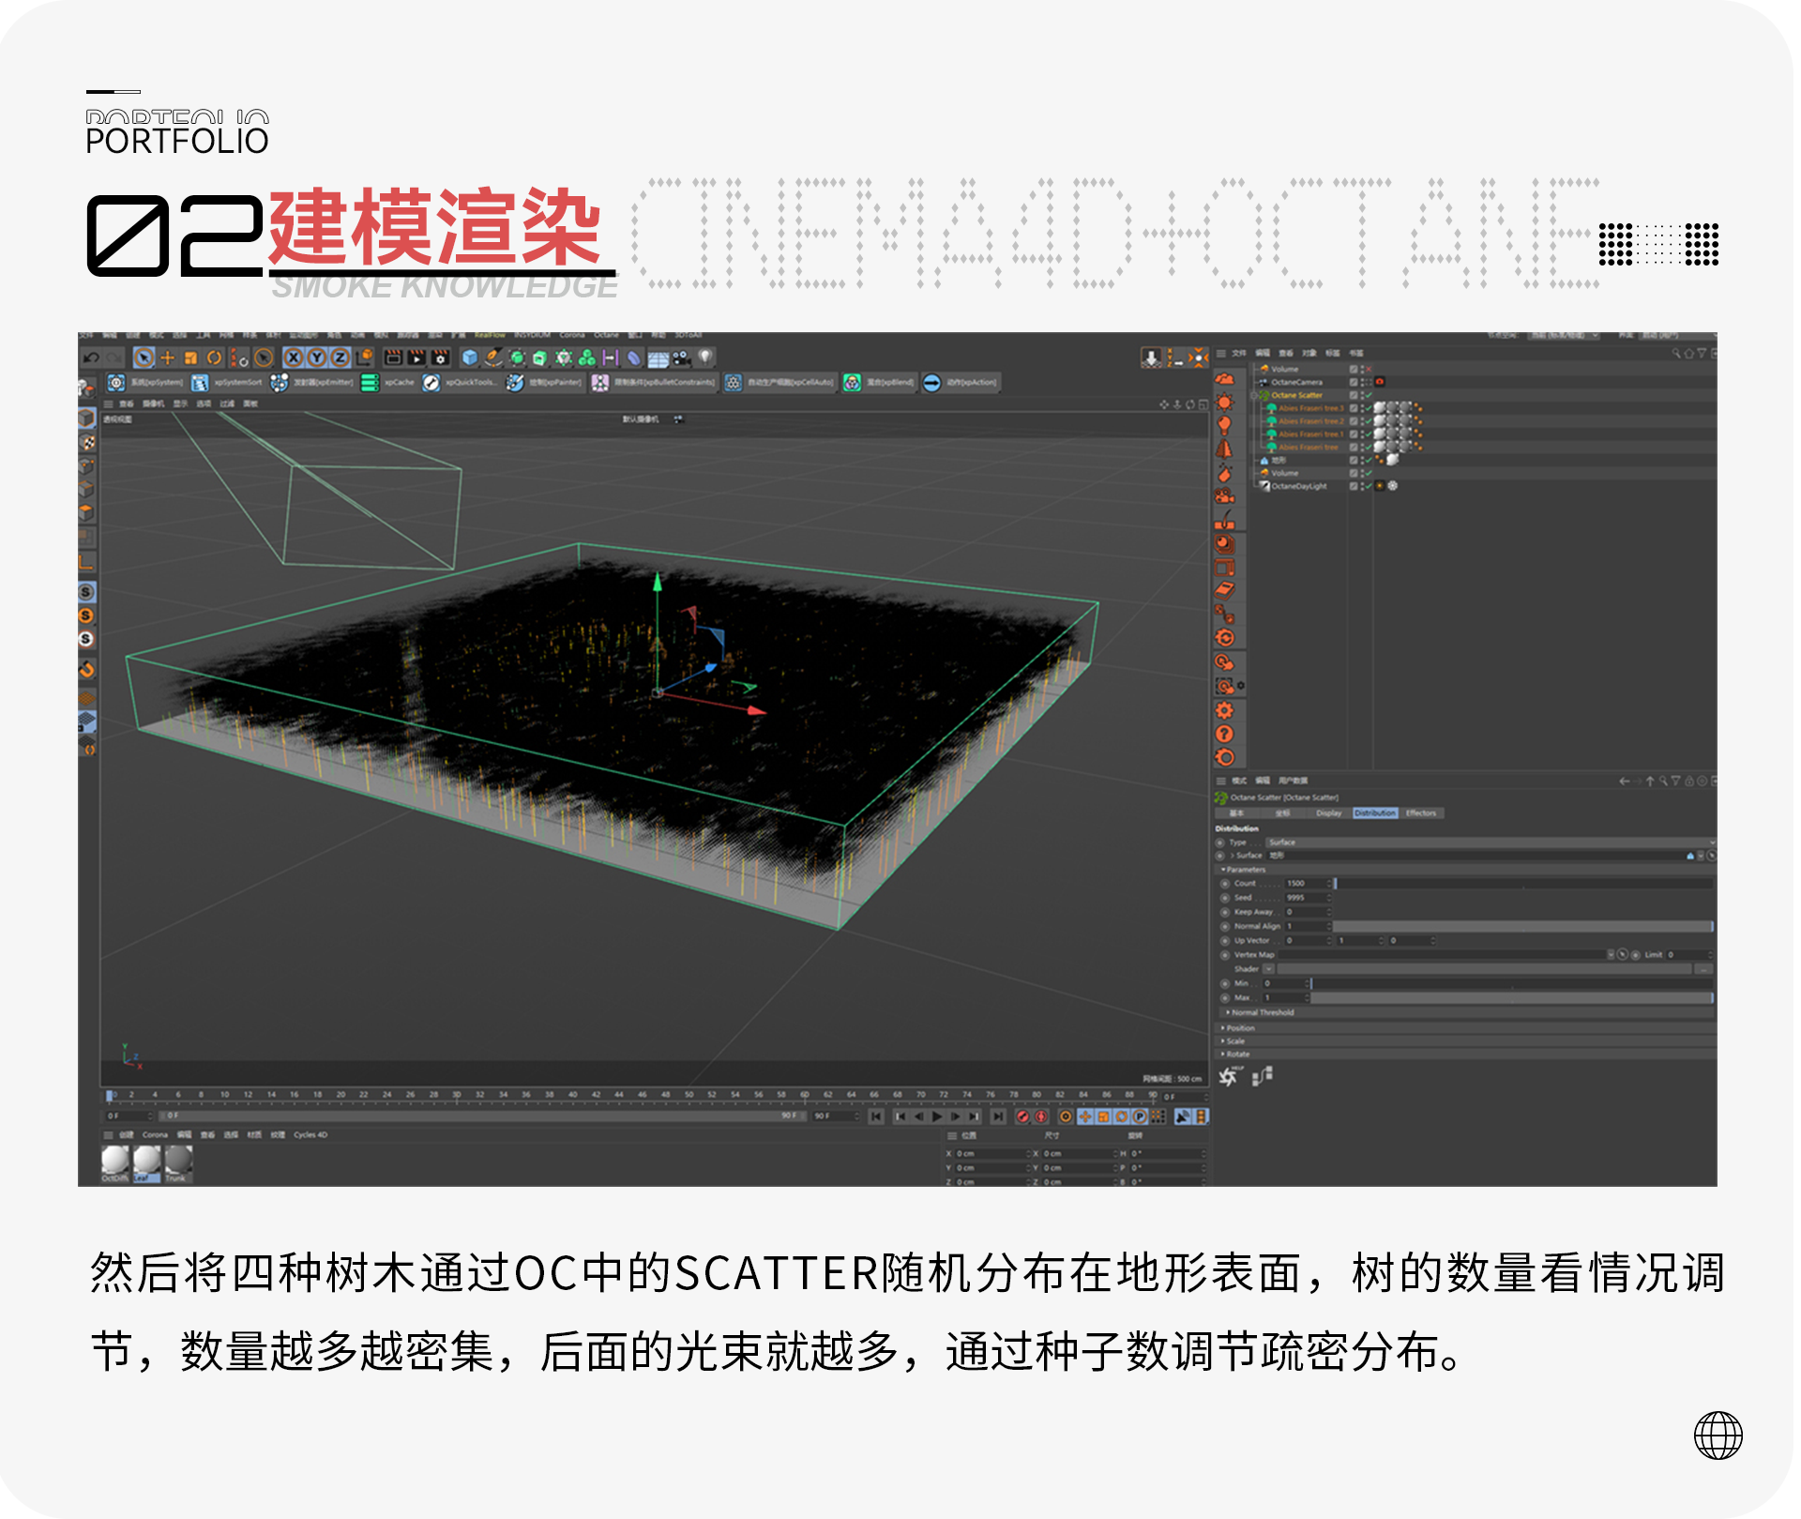Enable the green checkmark on Abies Fraseri tree.2

(x=1368, y=420)
